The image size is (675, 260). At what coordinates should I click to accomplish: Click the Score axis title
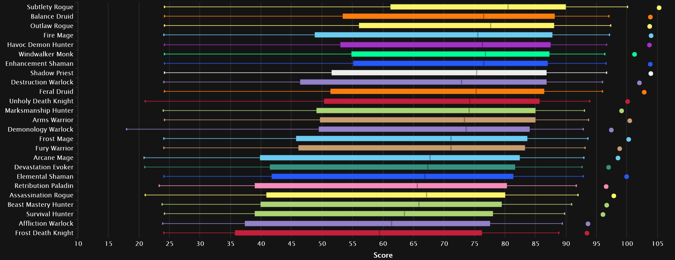point(383,255)
